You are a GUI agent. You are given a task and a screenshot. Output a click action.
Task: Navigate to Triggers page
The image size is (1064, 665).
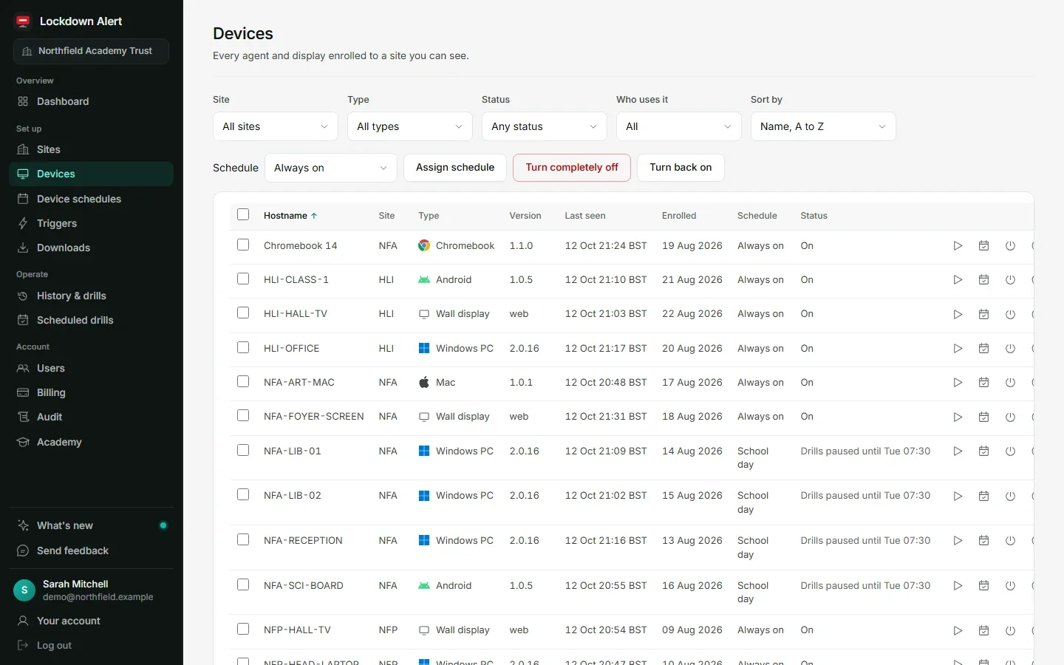pos(91,223)
